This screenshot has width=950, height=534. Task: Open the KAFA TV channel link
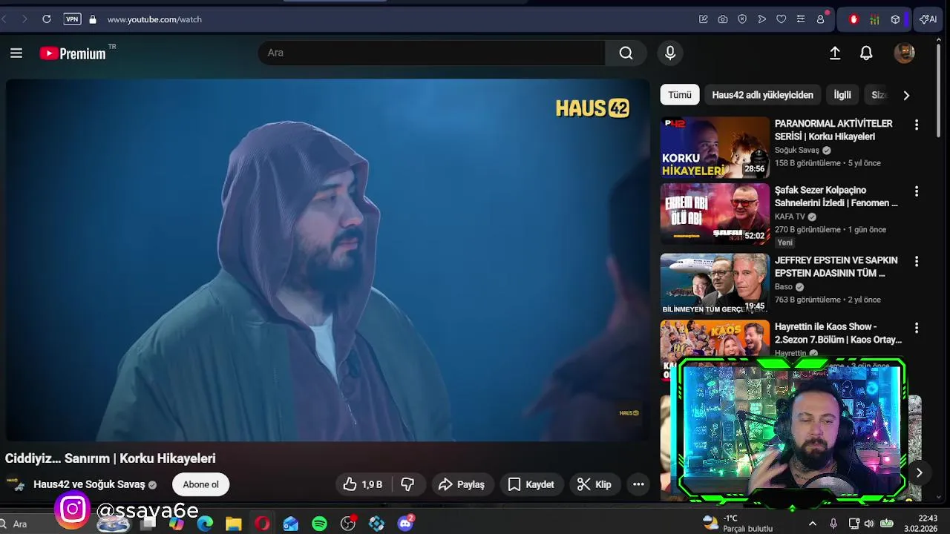coord(790,217)
